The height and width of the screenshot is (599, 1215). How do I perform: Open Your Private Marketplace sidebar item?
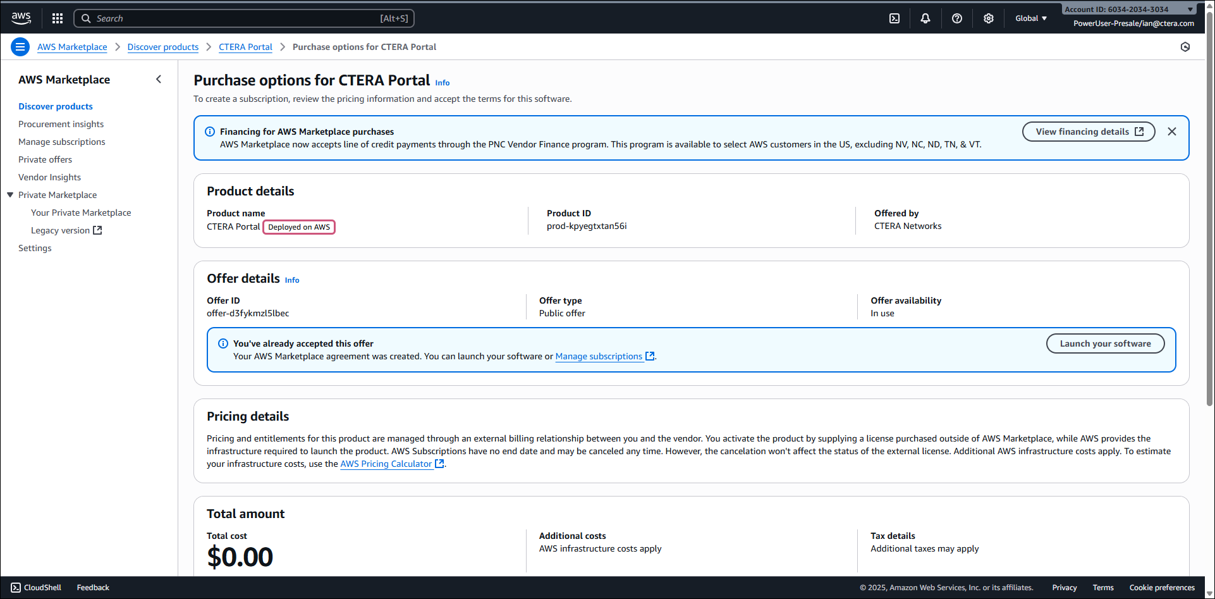click(x=81, y=213)
